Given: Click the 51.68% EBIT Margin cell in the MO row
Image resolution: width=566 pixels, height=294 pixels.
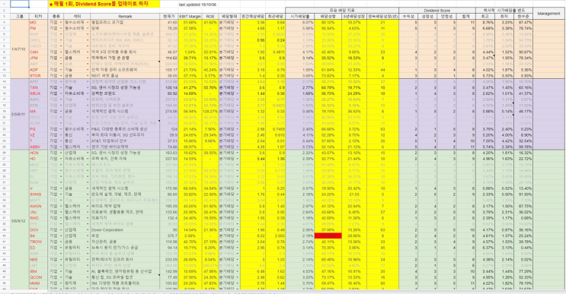Looking at the screenshot, I should 190,22.
